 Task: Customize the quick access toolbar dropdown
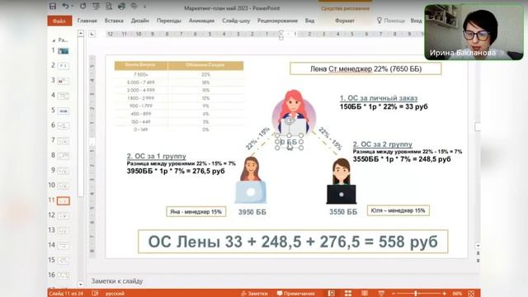tap(145, 6)
